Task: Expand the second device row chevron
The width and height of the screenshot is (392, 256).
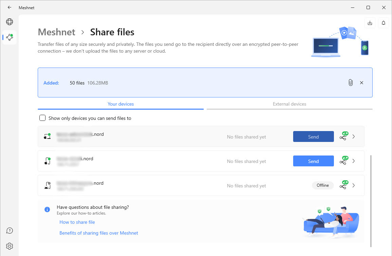Action: click(x=354, y=161)
